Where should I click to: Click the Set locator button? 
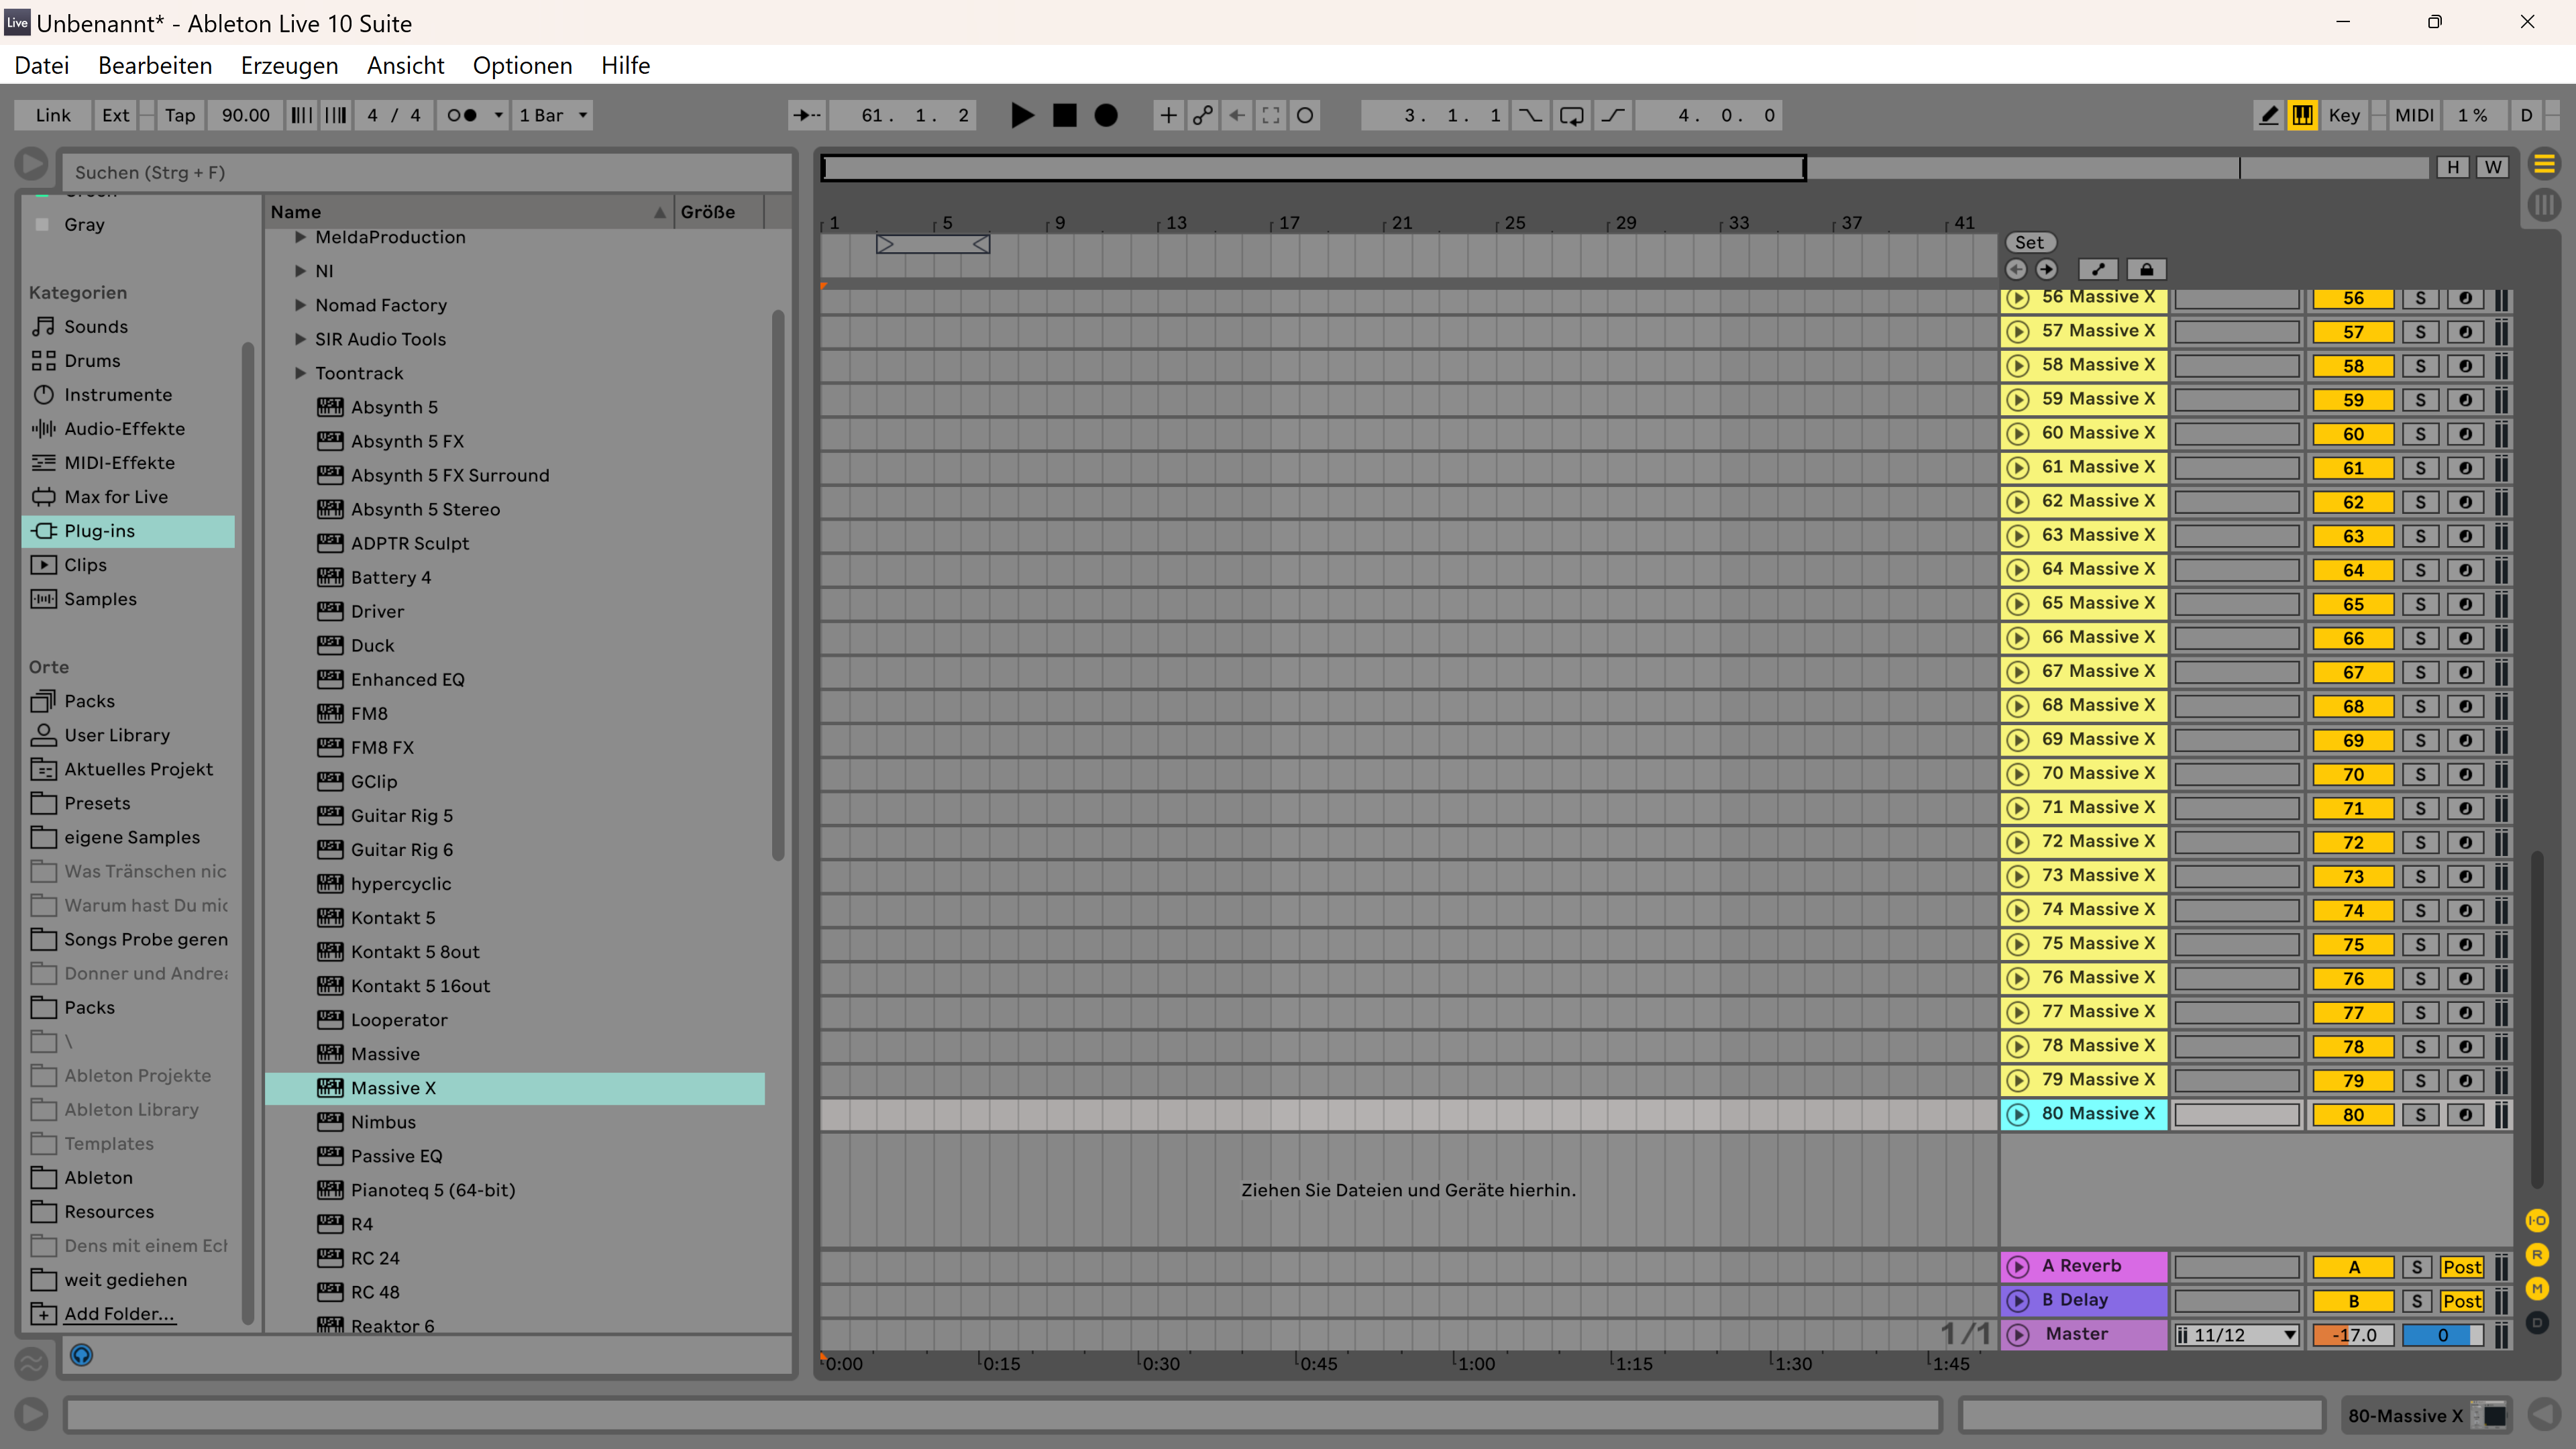2029,242
